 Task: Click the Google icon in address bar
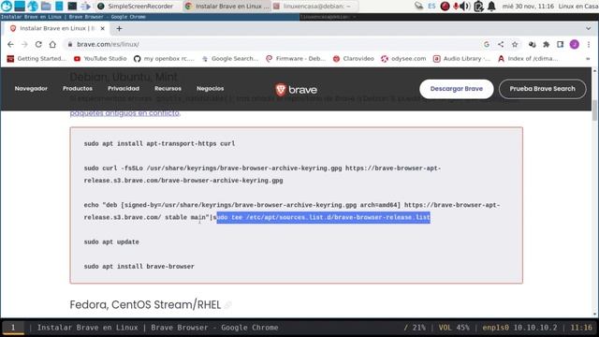tap(487, 44)
